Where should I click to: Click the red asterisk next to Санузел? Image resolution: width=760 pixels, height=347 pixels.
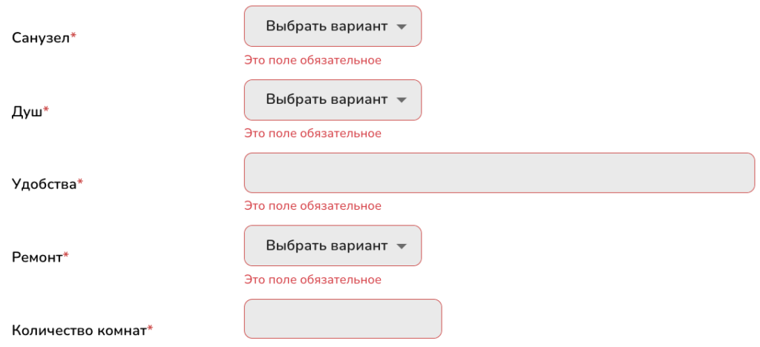73,36
